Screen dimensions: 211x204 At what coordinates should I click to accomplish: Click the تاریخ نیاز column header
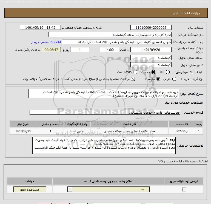[23, 124]
